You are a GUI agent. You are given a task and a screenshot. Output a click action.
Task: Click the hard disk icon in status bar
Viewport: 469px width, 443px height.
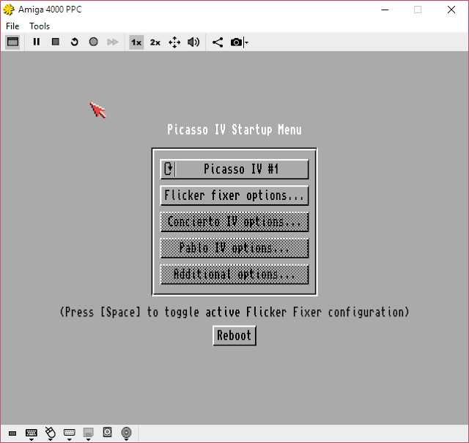click(107, 432)
